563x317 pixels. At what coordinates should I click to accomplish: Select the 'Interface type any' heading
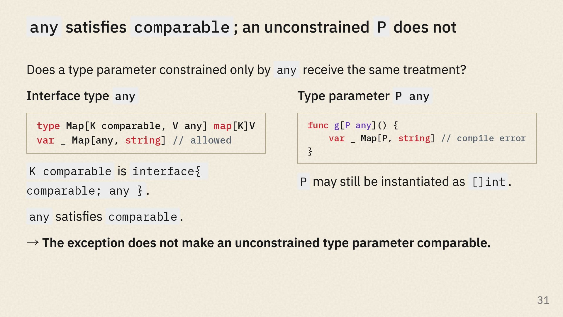(82, 96)
